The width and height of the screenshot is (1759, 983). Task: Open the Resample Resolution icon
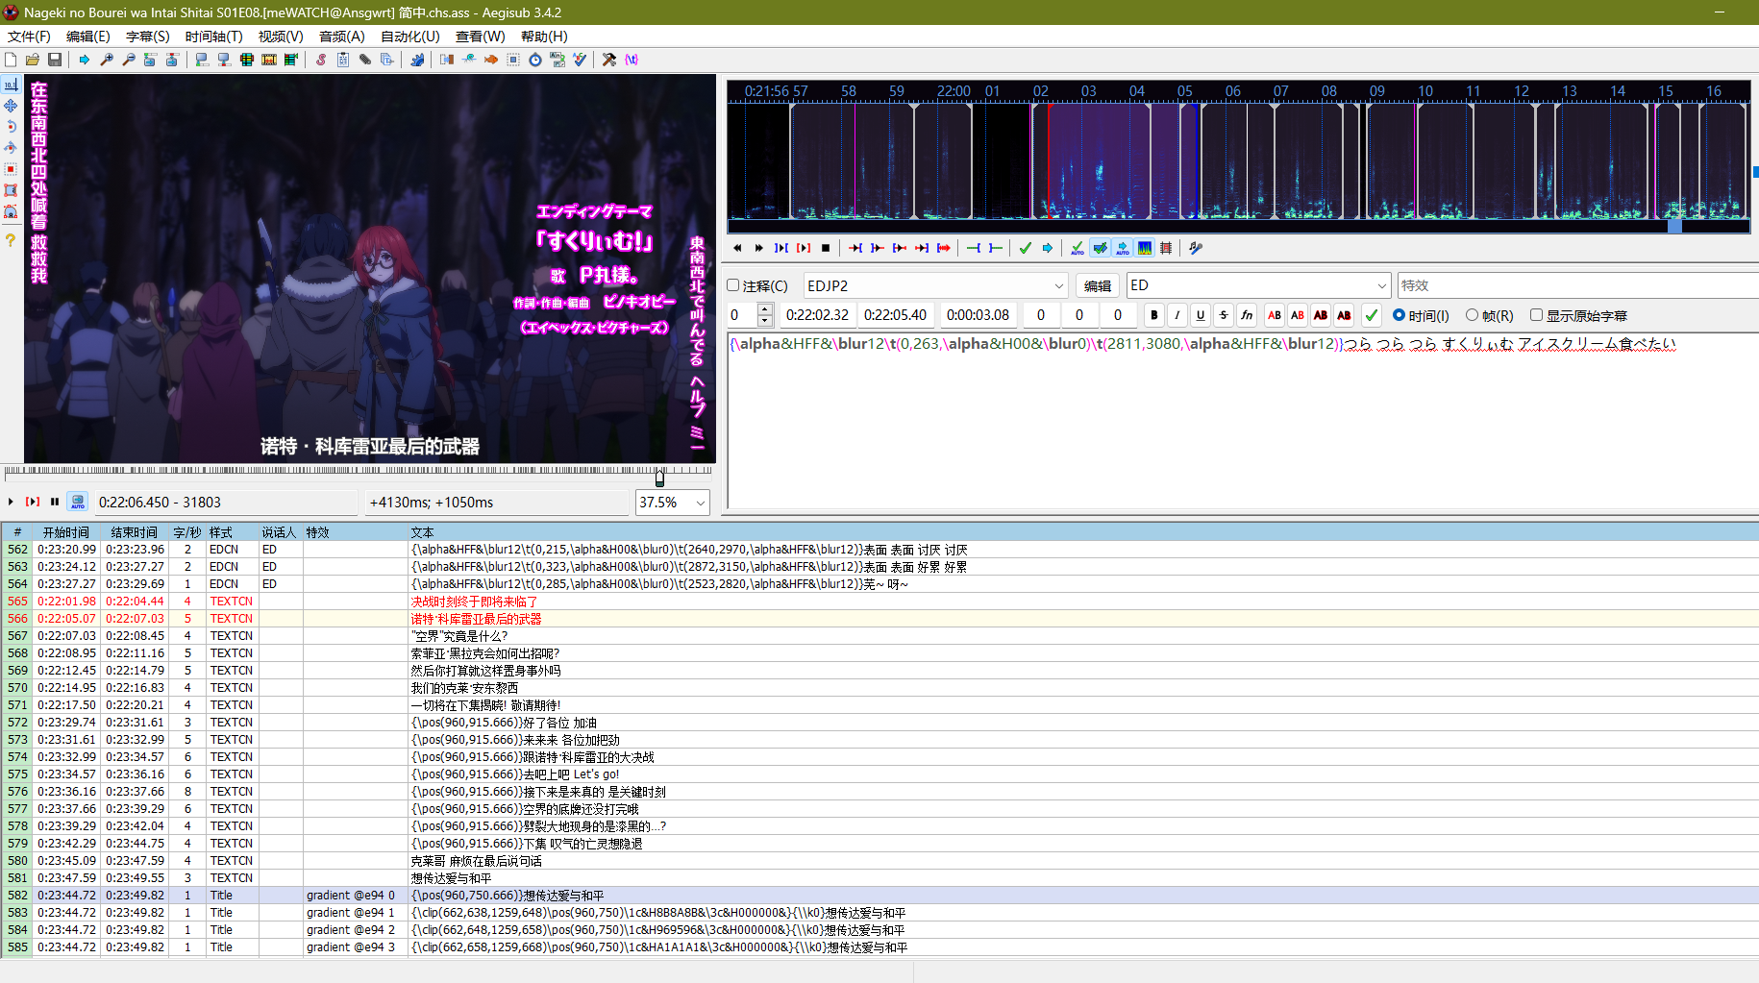pos(513,60)
